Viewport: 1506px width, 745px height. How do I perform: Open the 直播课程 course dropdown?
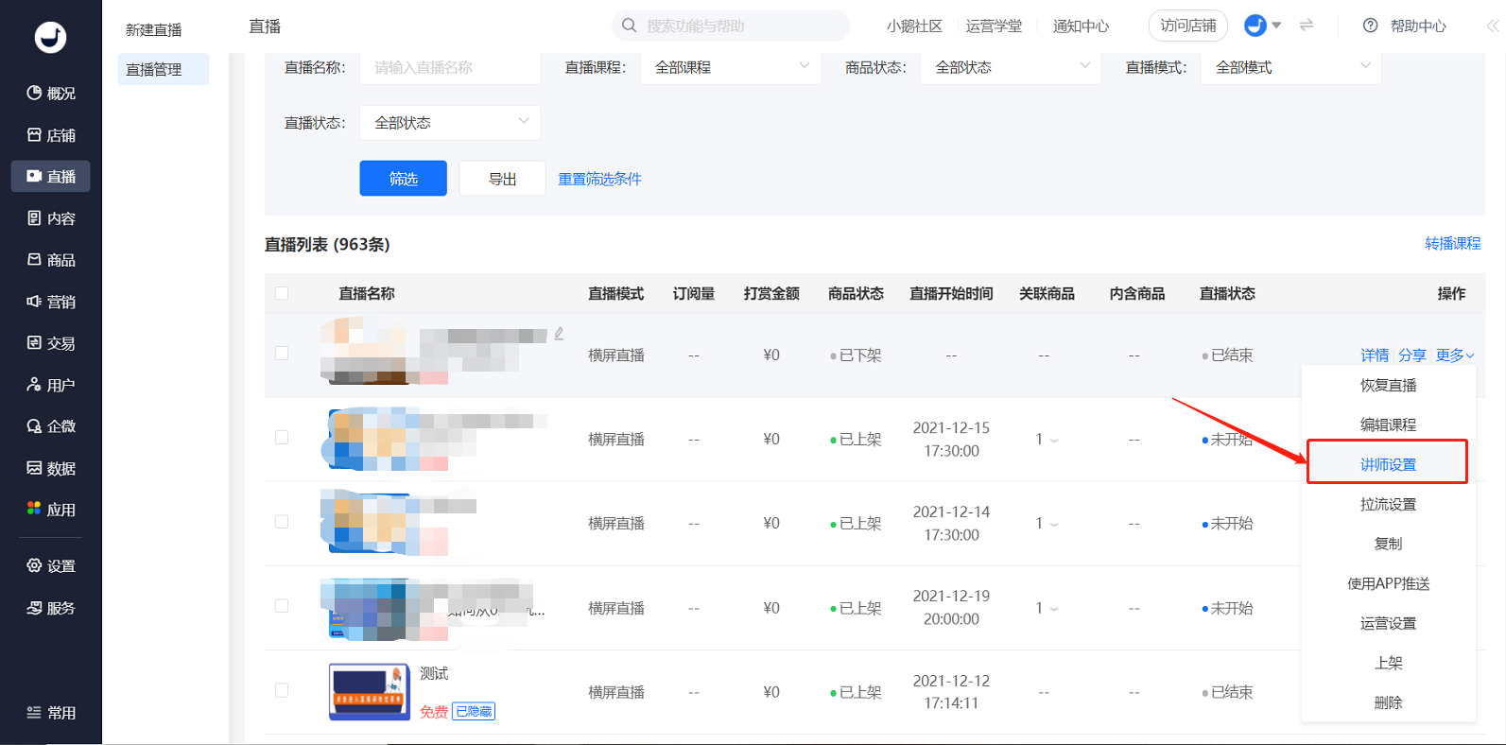[731, 67]
